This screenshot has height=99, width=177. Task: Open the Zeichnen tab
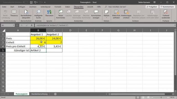(33, 7)
